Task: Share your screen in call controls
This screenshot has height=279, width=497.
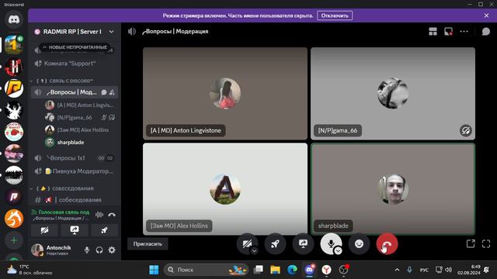Action: (x=303, y=243)
